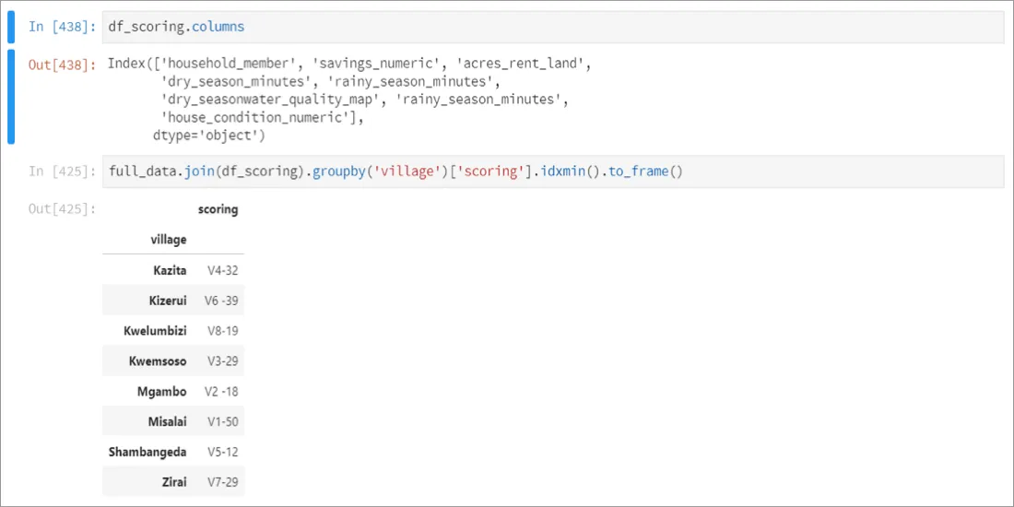1014x507 pixels.
Task: Click the Kazita row label
Action: [170, 270]
